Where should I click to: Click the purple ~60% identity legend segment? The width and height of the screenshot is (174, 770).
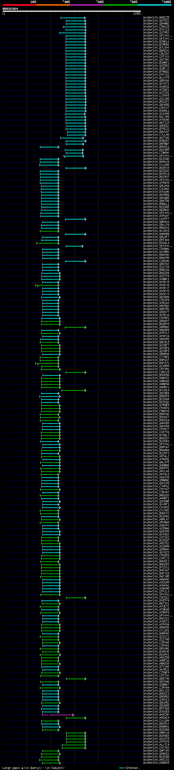coord(87,5)
